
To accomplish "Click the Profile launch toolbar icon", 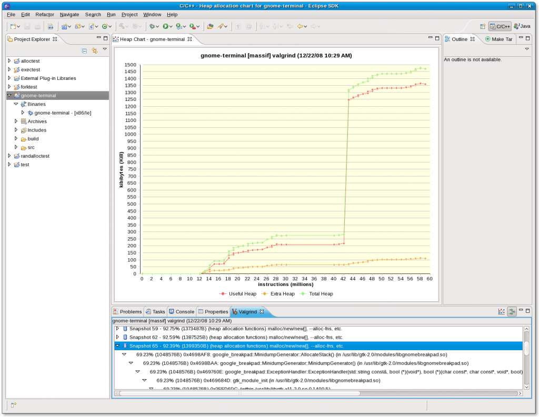I will [179, 26].
